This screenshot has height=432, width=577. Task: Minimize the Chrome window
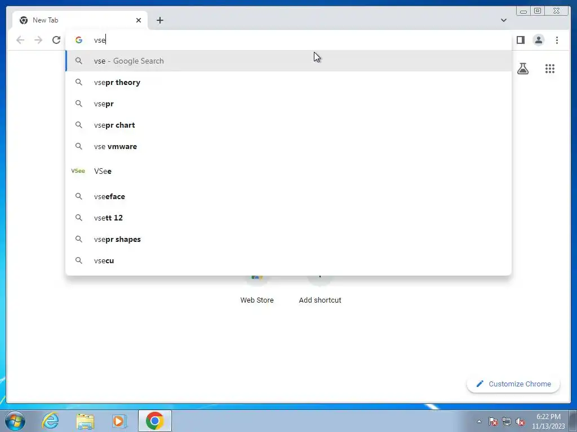click(x=523, y=11)
